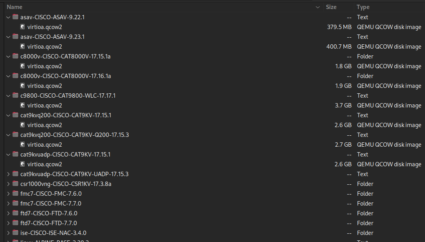Click folder icon for c9800-CISCO-CAT9800-WLC-17.17.1
The width and height of the screenshot is (425, 242).
[x=15, y=96]
